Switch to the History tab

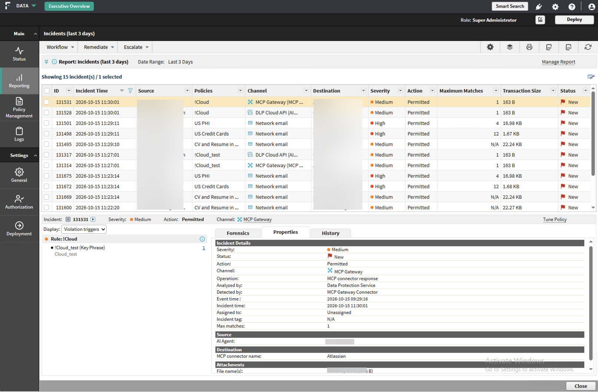pos(330,233)
